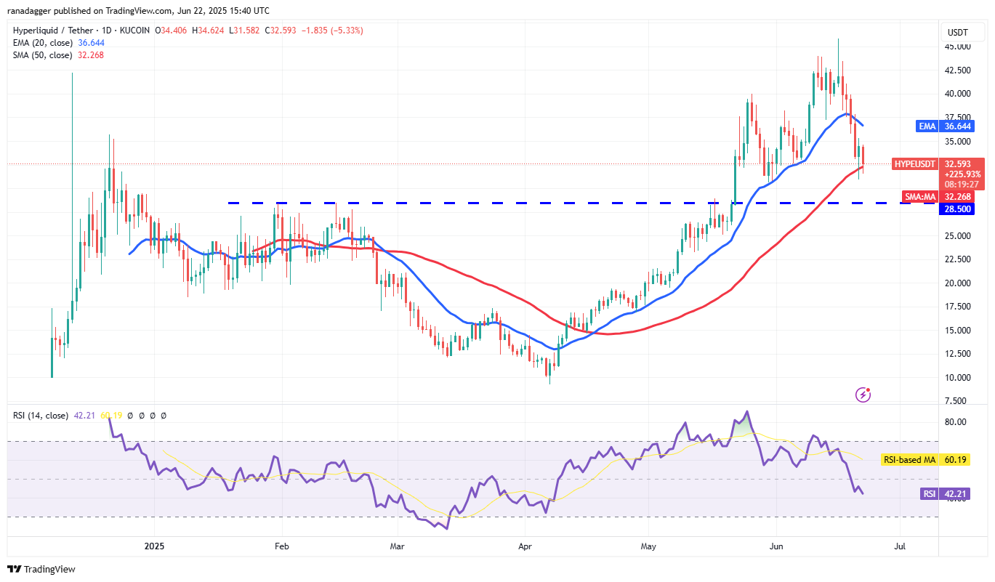Click the 80.00 level on RSI axis
The width and height of the screenshot is (995, 582).
pyautogui.click(x=956, y=422)
